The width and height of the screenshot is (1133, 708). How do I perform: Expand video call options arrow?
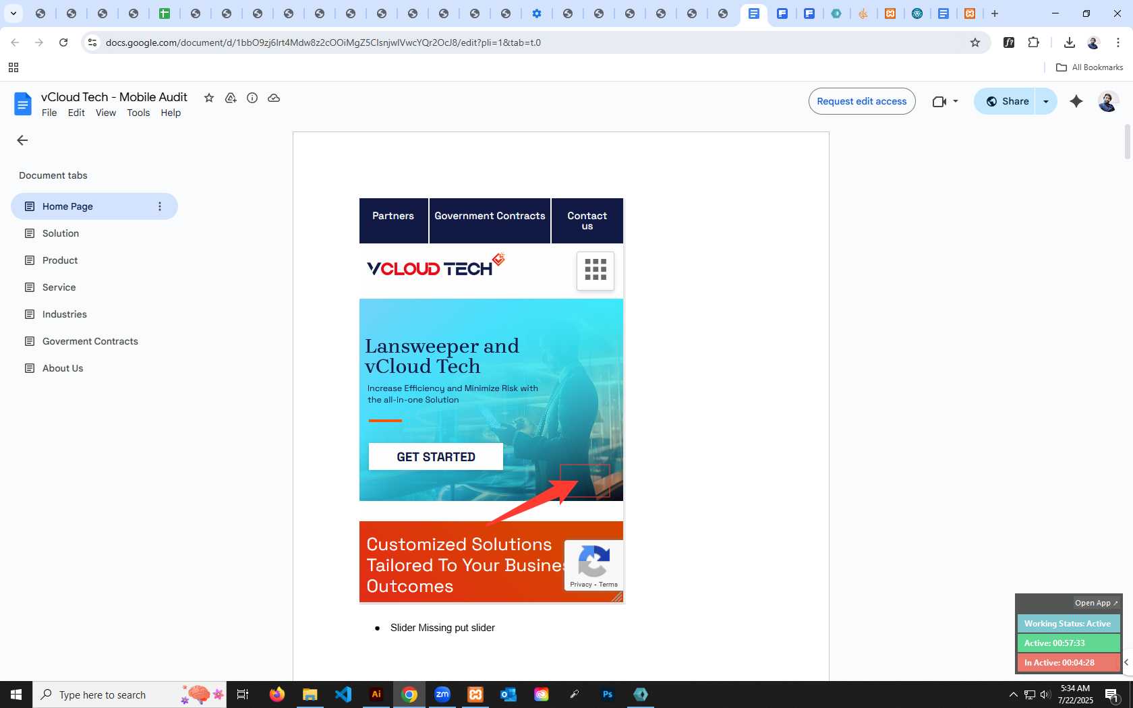(956, 101)
